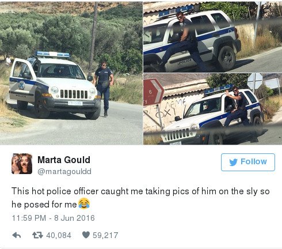This screenshot has width=282, height=249.
Task: Click the blue light bar on front-facing jeep
Action: coord(52,54)
